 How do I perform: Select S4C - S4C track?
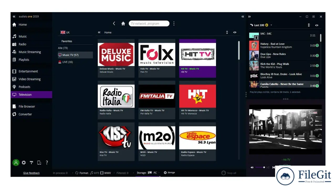(284, 36)
